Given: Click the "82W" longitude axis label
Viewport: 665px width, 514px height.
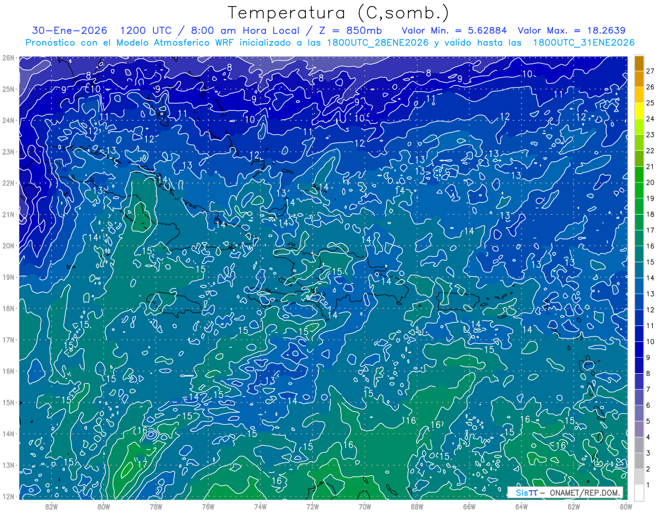Looking at the screenshot, I should point(52,506).
